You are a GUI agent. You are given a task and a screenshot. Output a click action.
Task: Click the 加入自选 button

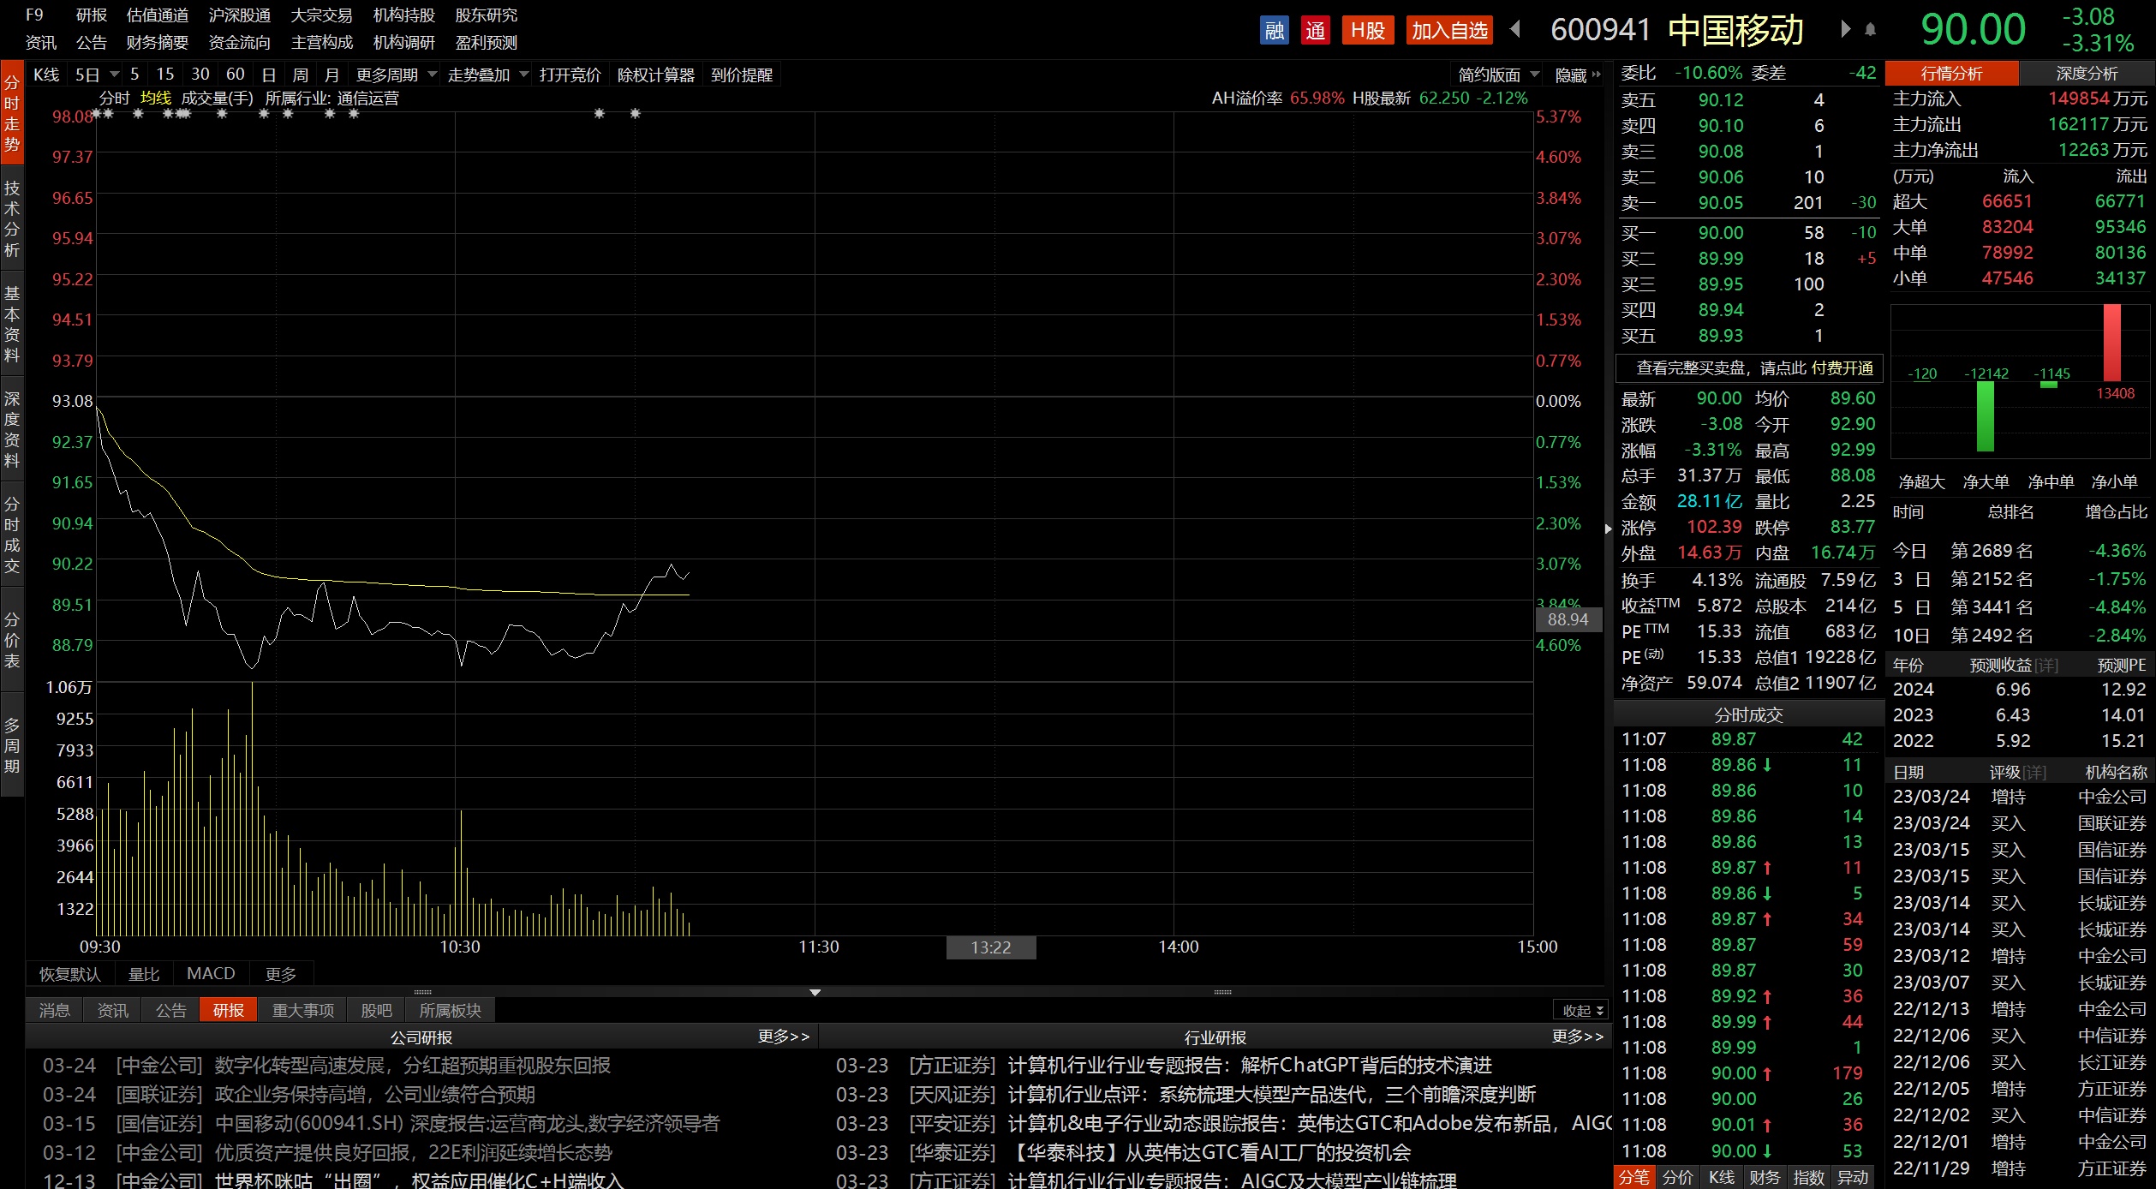coord(1448,31)
